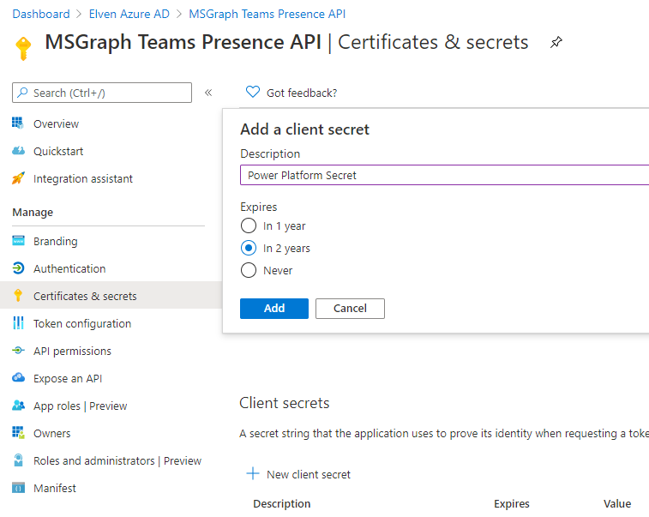Viewport: 649px width, 517px height.
Task: Open the Owners menu item
Action: tap(51, 433)
